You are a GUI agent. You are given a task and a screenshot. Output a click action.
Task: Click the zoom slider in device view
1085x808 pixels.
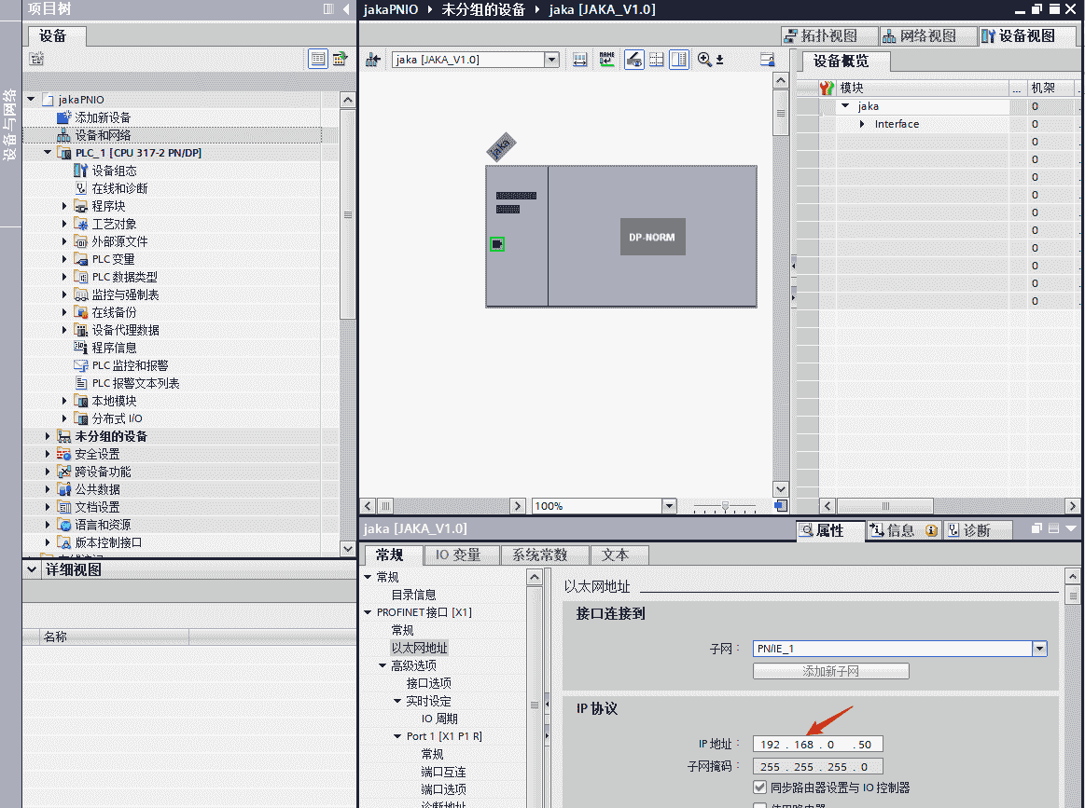[725, 506]
